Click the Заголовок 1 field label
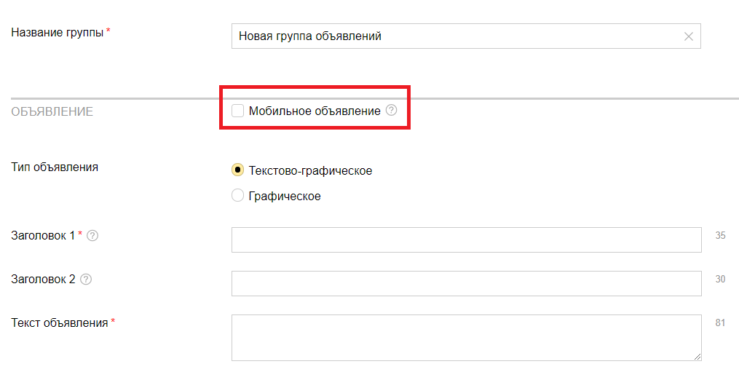 [x=43, y=236]
